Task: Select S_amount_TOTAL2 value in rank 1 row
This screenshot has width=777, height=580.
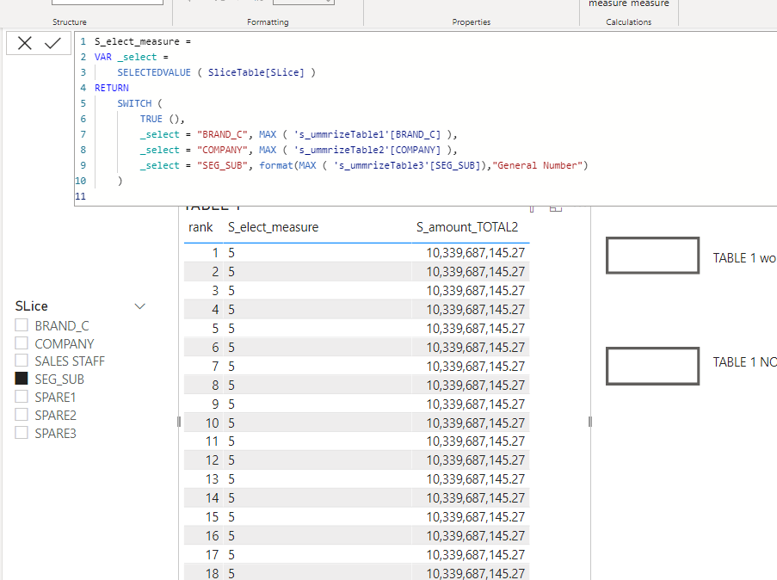Action: [475, 253]
